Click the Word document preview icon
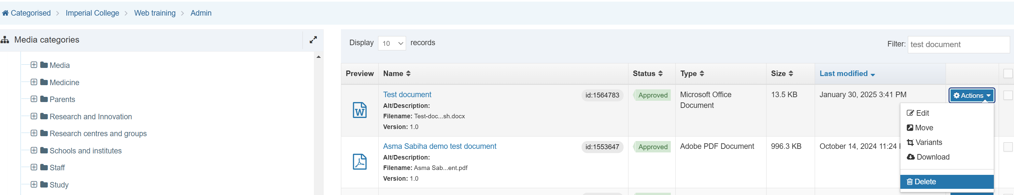 coord(359,110)
